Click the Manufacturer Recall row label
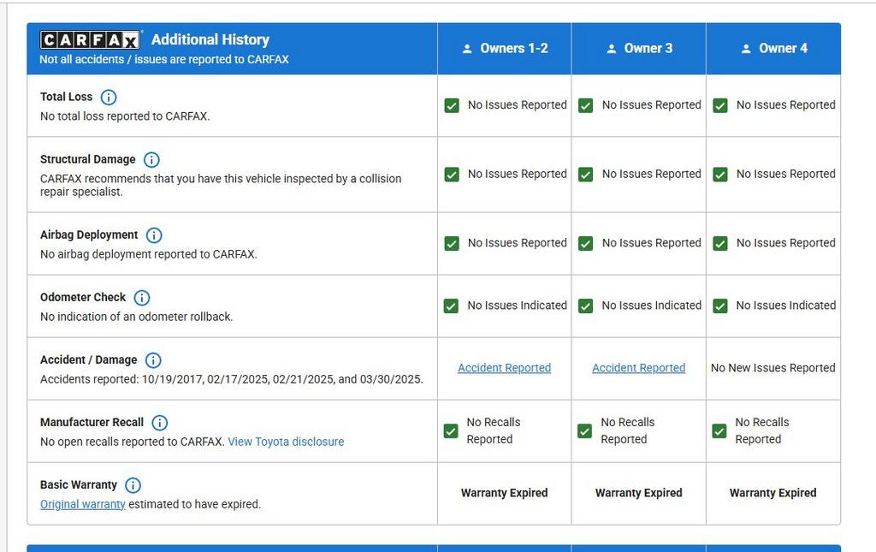 tap(92, 423)
